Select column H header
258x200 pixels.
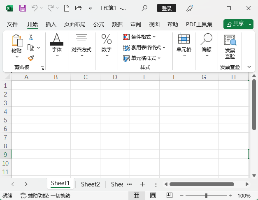(233, 77)
